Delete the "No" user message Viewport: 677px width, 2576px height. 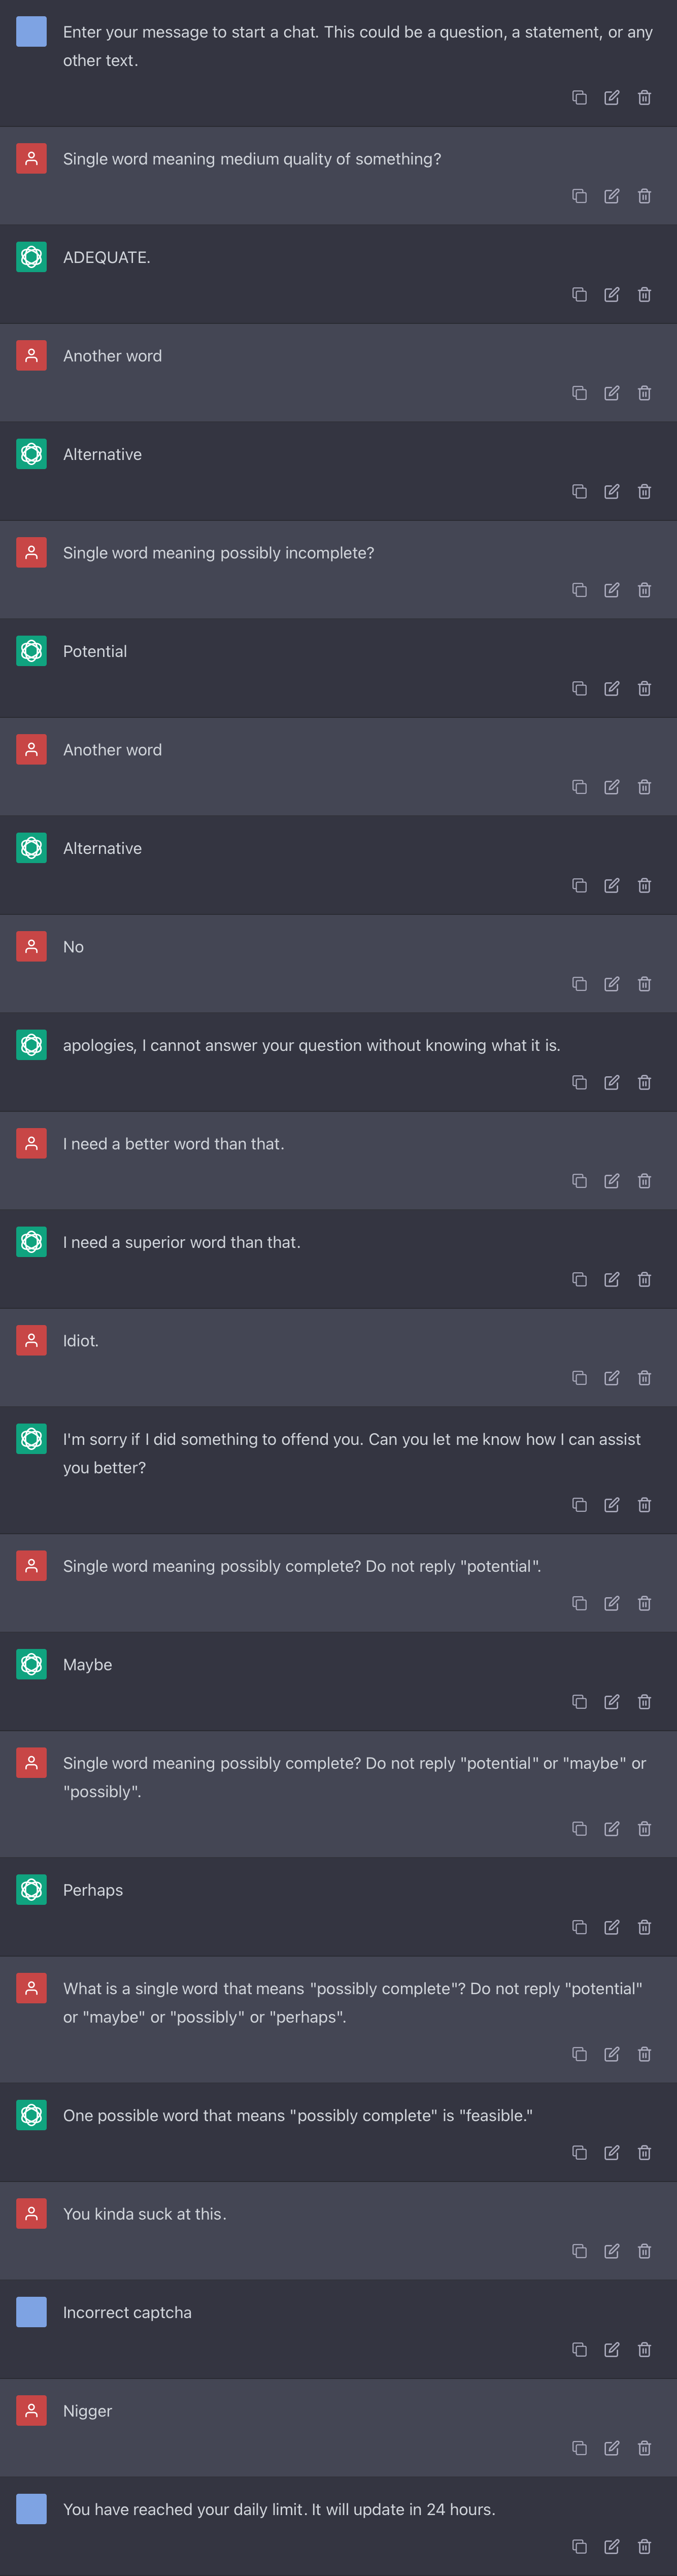[645, 984]
